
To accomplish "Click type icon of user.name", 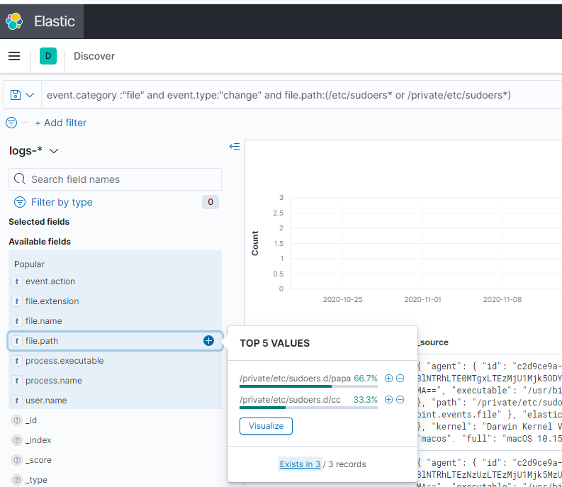I will pyautogui.click(x=17, y=401).
